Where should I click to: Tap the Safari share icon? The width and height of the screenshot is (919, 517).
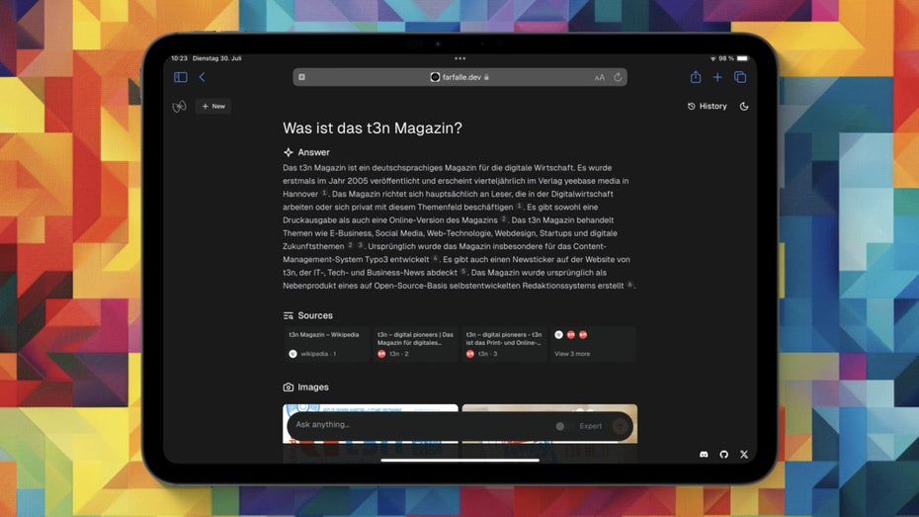(x=696, y=77)
